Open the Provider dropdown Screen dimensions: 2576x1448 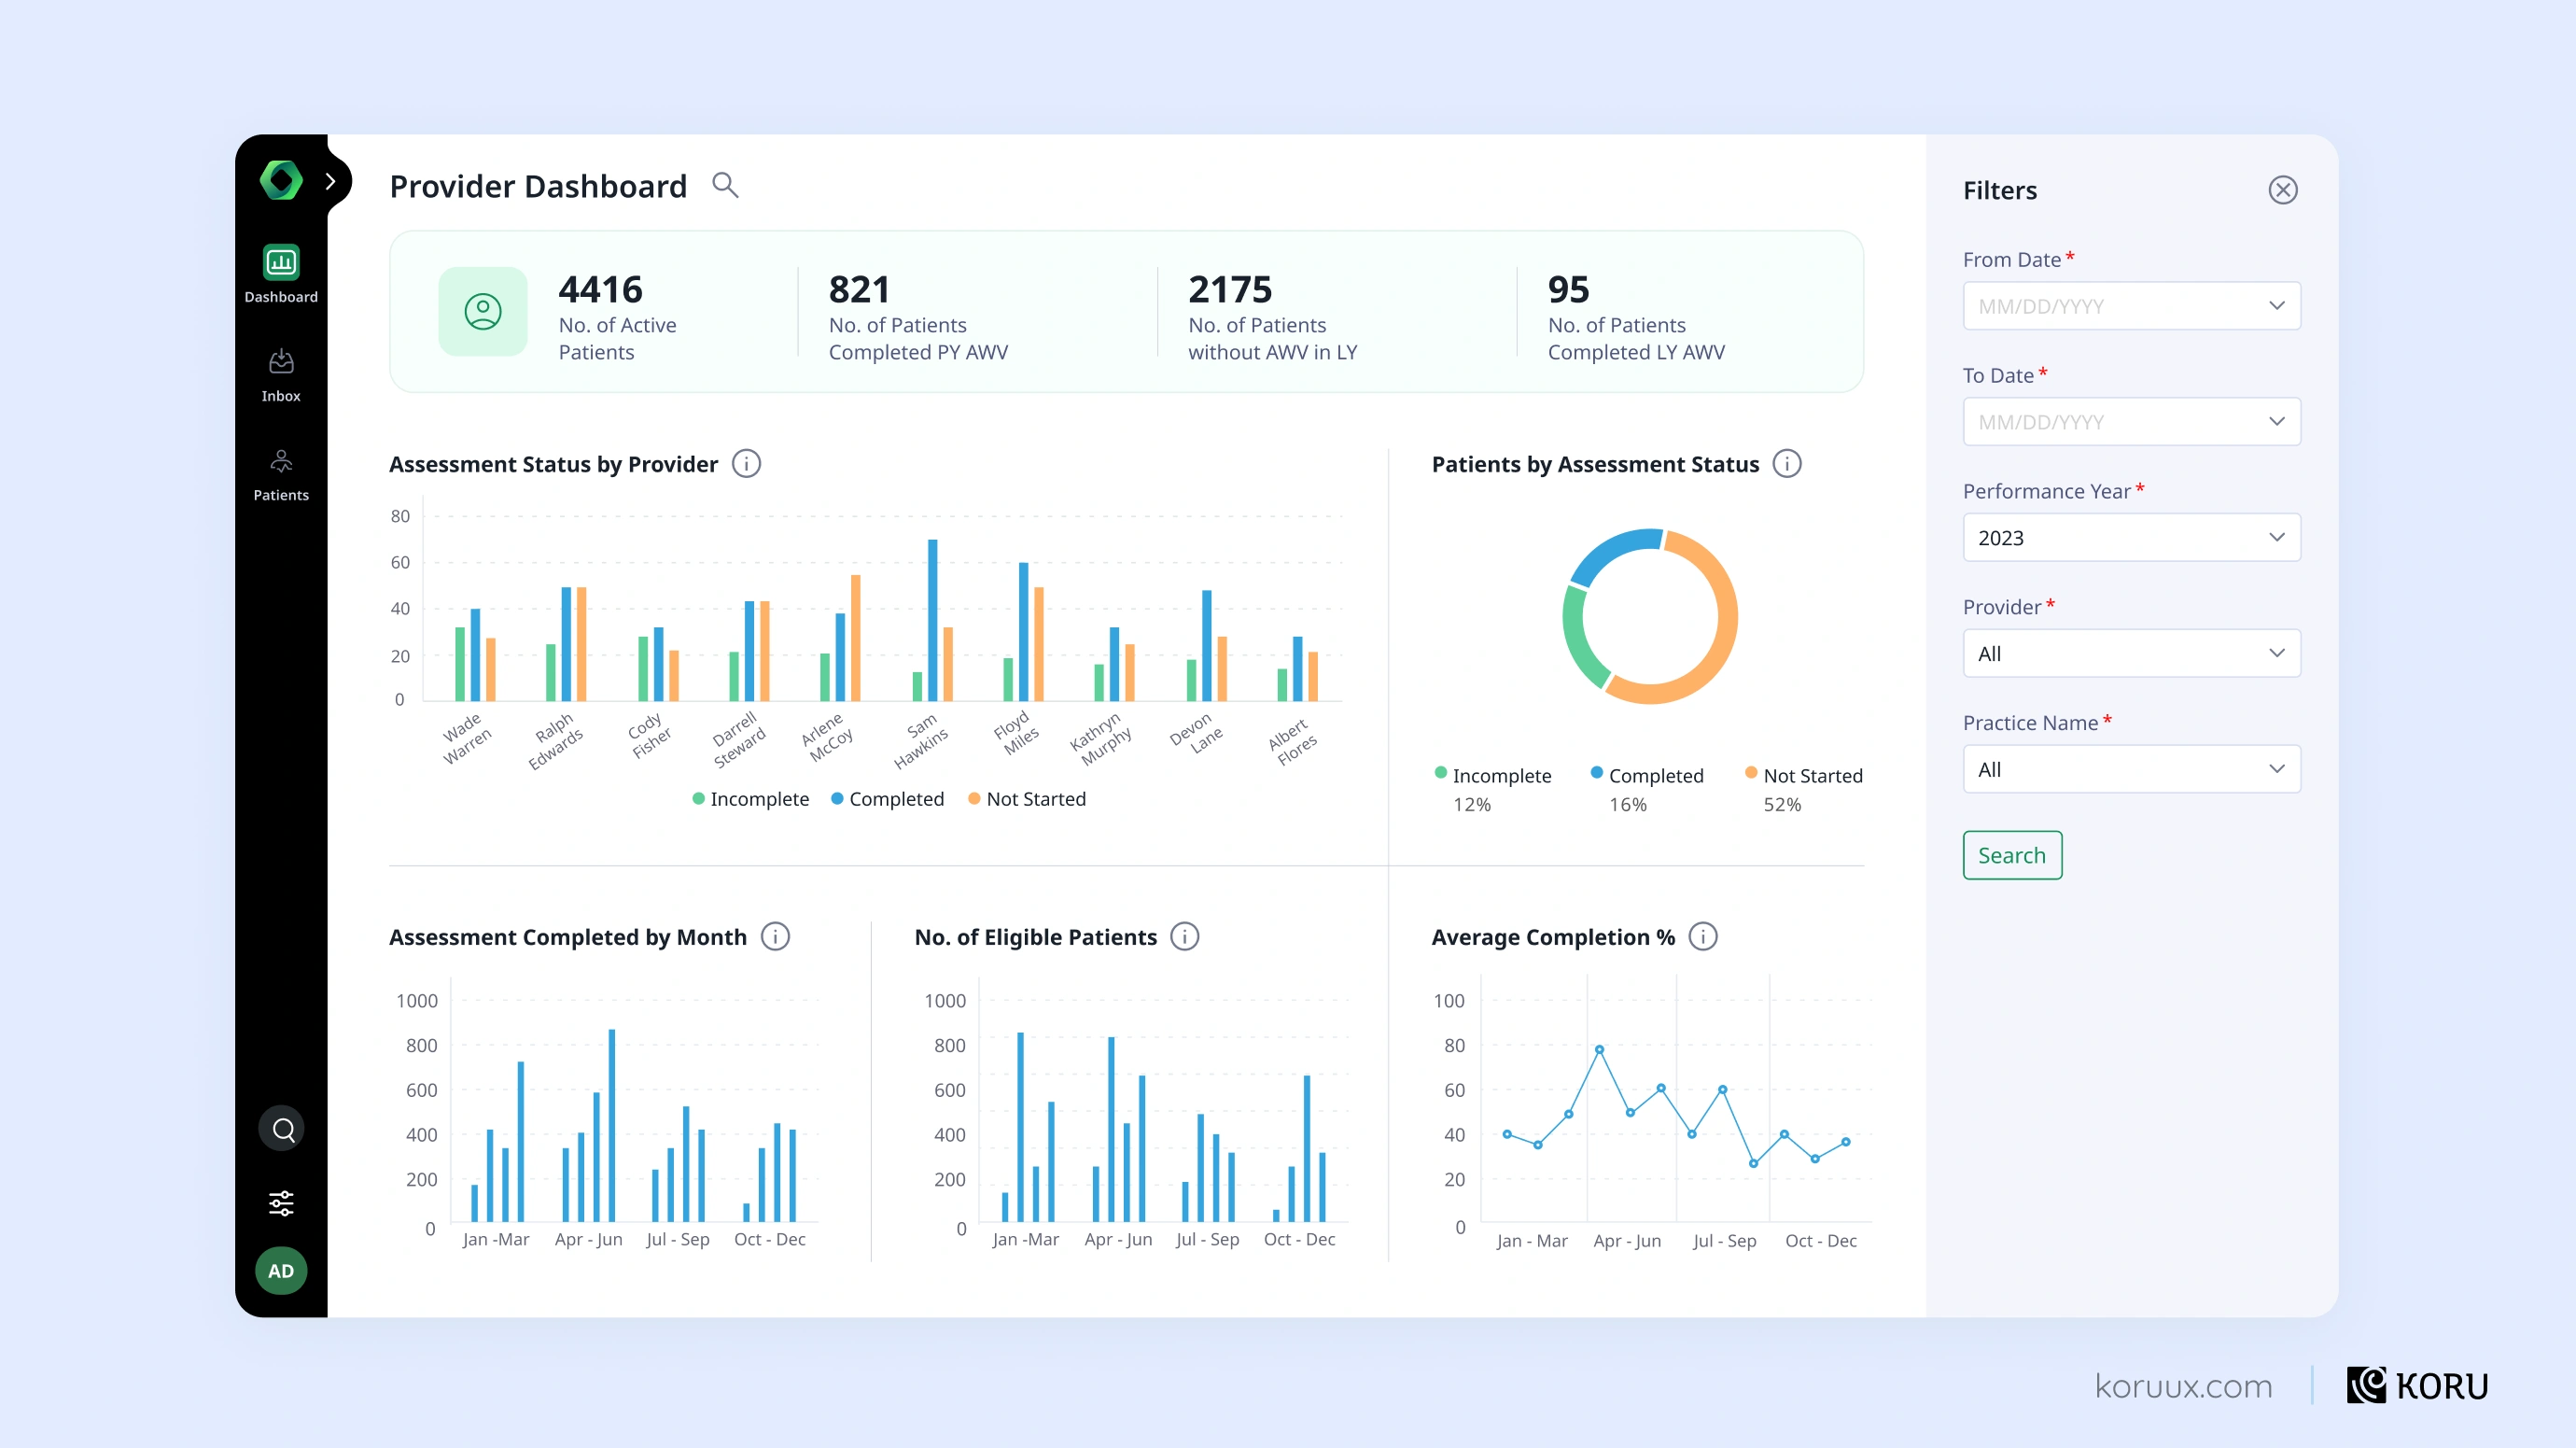[2132, 654]
